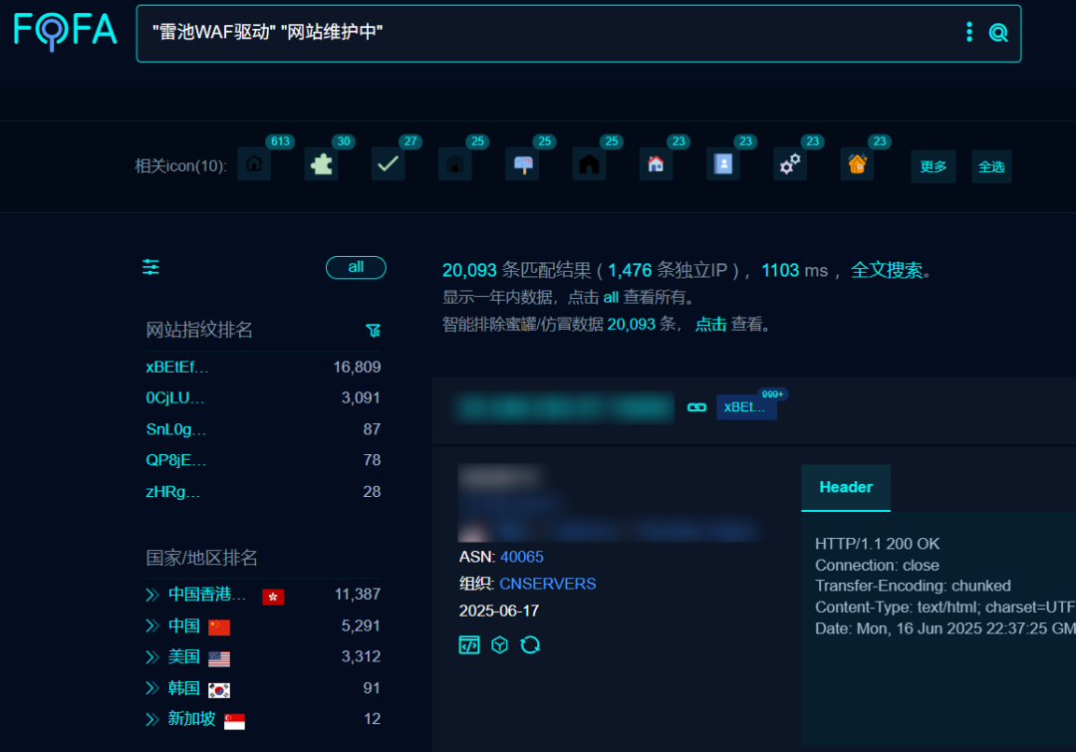Expand the 韩国 region row

[x=152, y=688]
